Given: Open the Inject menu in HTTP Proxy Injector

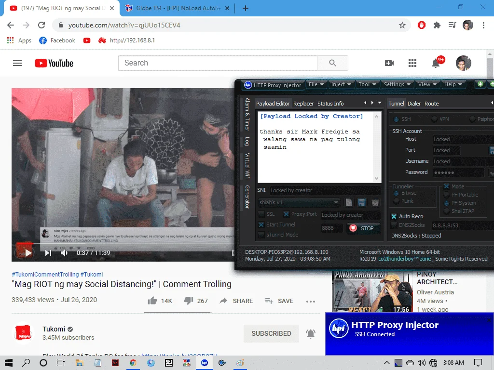Looking at the screenshot, I should [x=341, y=84].
